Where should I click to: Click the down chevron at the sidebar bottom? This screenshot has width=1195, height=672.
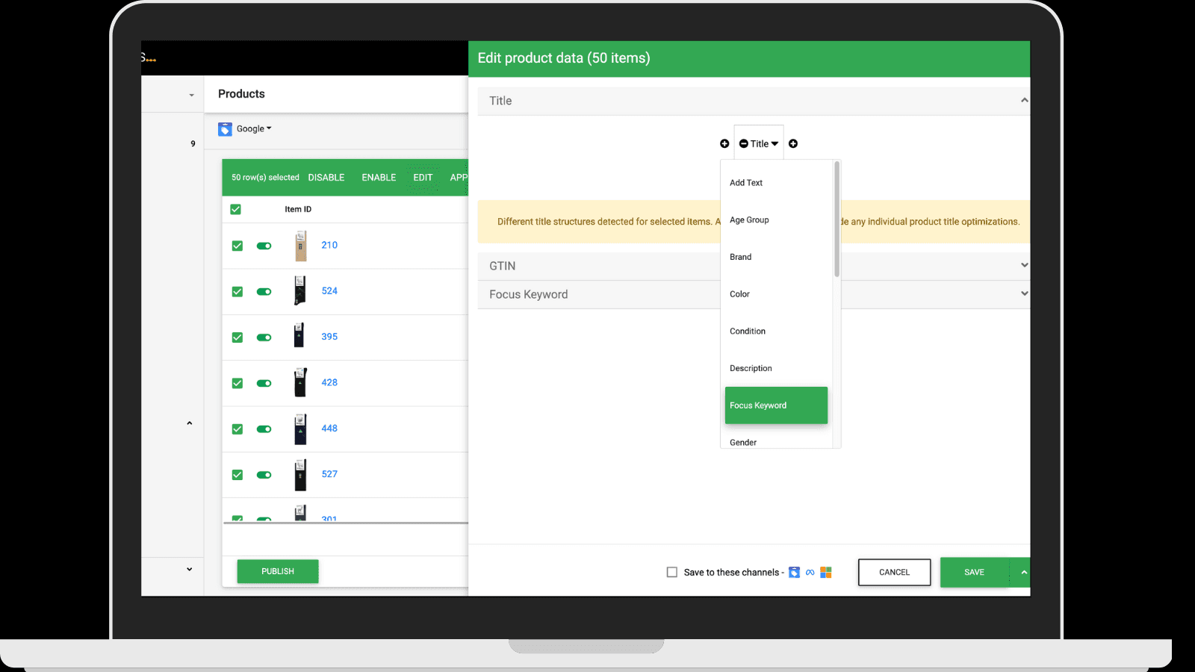(x=189, y=570)
